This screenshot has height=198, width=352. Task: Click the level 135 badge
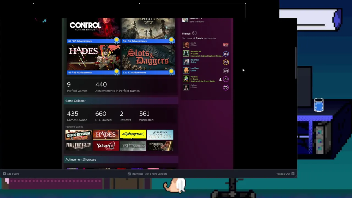(226, 62)
